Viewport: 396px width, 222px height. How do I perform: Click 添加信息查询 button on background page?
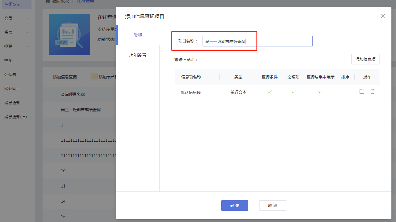point(65,77)
